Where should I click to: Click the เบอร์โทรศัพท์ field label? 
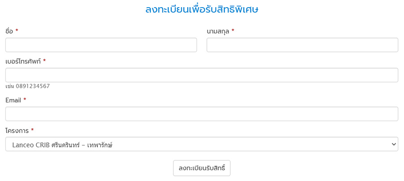click(x=23, y=61)
